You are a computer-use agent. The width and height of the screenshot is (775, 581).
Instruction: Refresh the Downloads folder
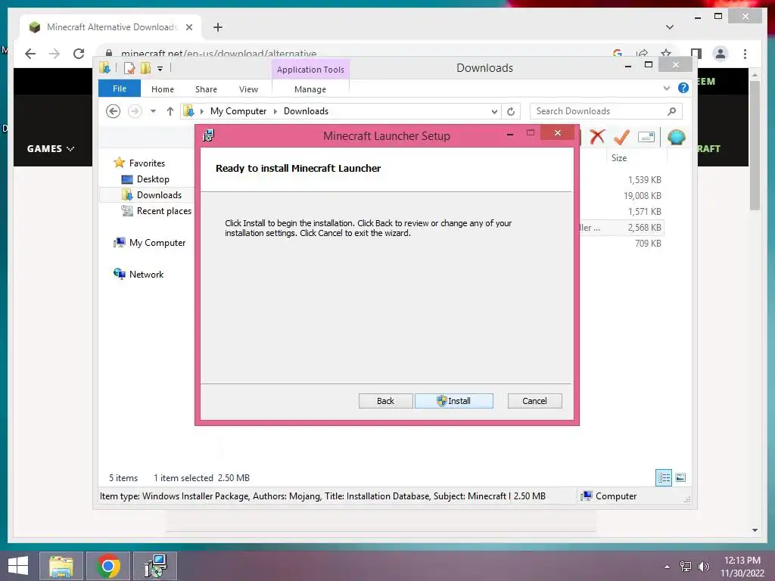[x=511, y=112]
